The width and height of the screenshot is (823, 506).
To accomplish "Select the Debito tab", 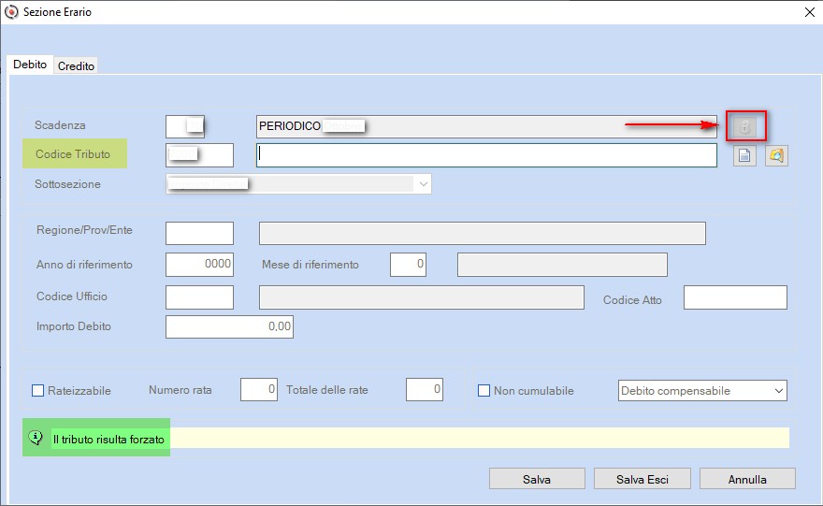I will 30,65.
